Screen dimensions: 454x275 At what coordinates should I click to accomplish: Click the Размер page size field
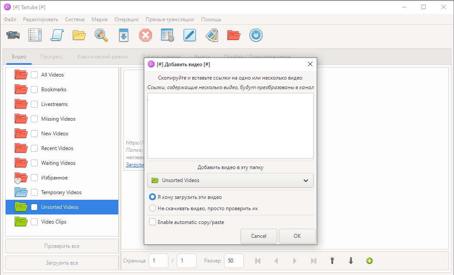coord(233,261)
